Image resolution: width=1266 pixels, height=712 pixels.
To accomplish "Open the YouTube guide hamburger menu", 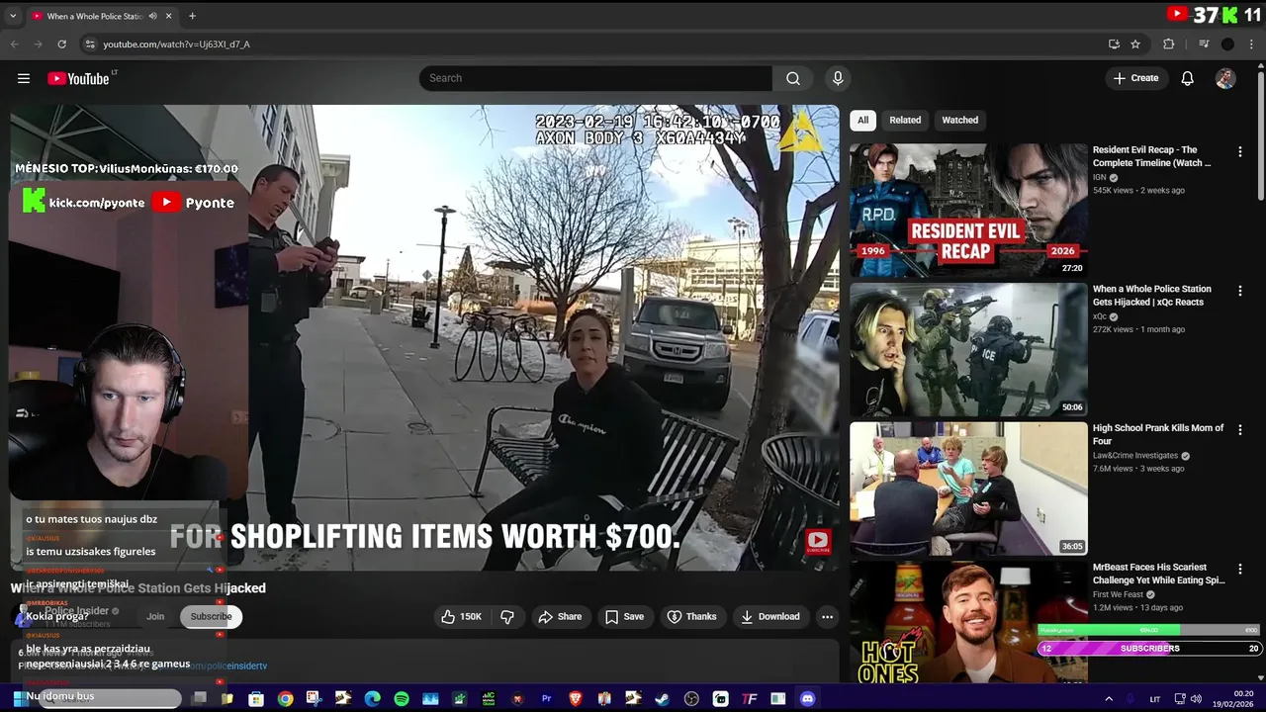I will (24, 78).
